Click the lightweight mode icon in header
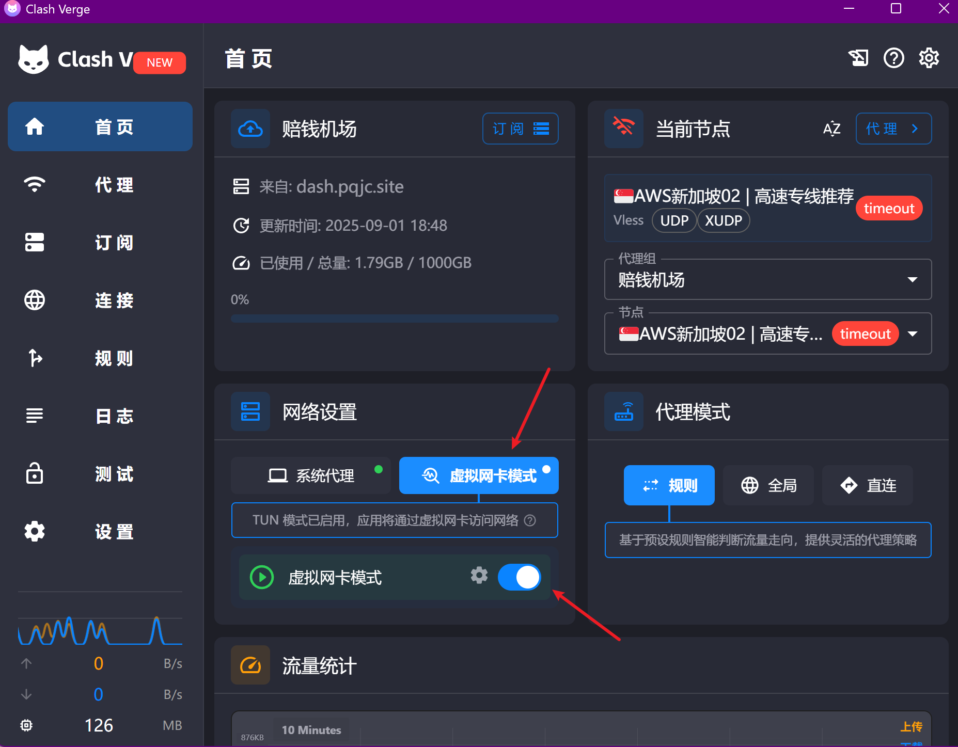 858,58
